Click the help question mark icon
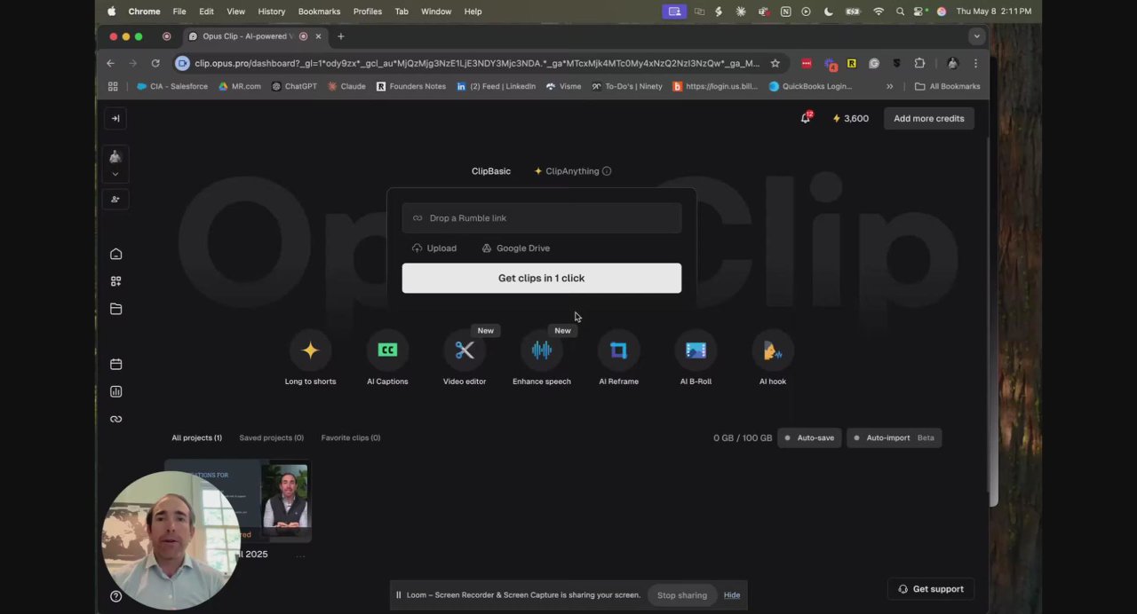Screen dimensions: 1137x614 click(115, 596)
